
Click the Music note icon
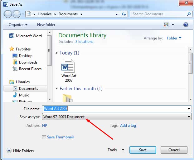pos(15,95)
